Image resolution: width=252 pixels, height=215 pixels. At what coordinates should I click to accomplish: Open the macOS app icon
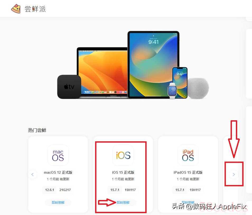58,155
